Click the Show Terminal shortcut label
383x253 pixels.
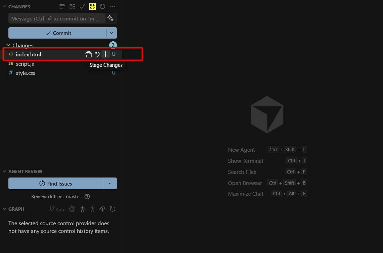[245, 161]
